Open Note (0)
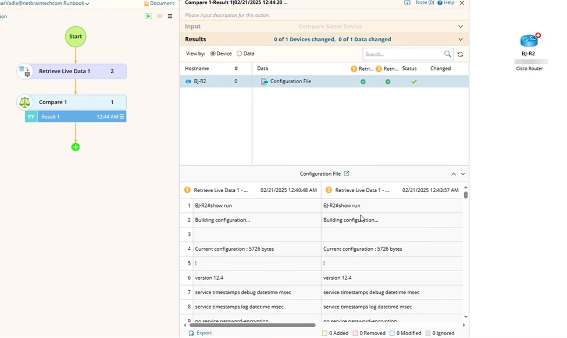The image size is (567, 338). pyautogui.click(x=425, y=2)
